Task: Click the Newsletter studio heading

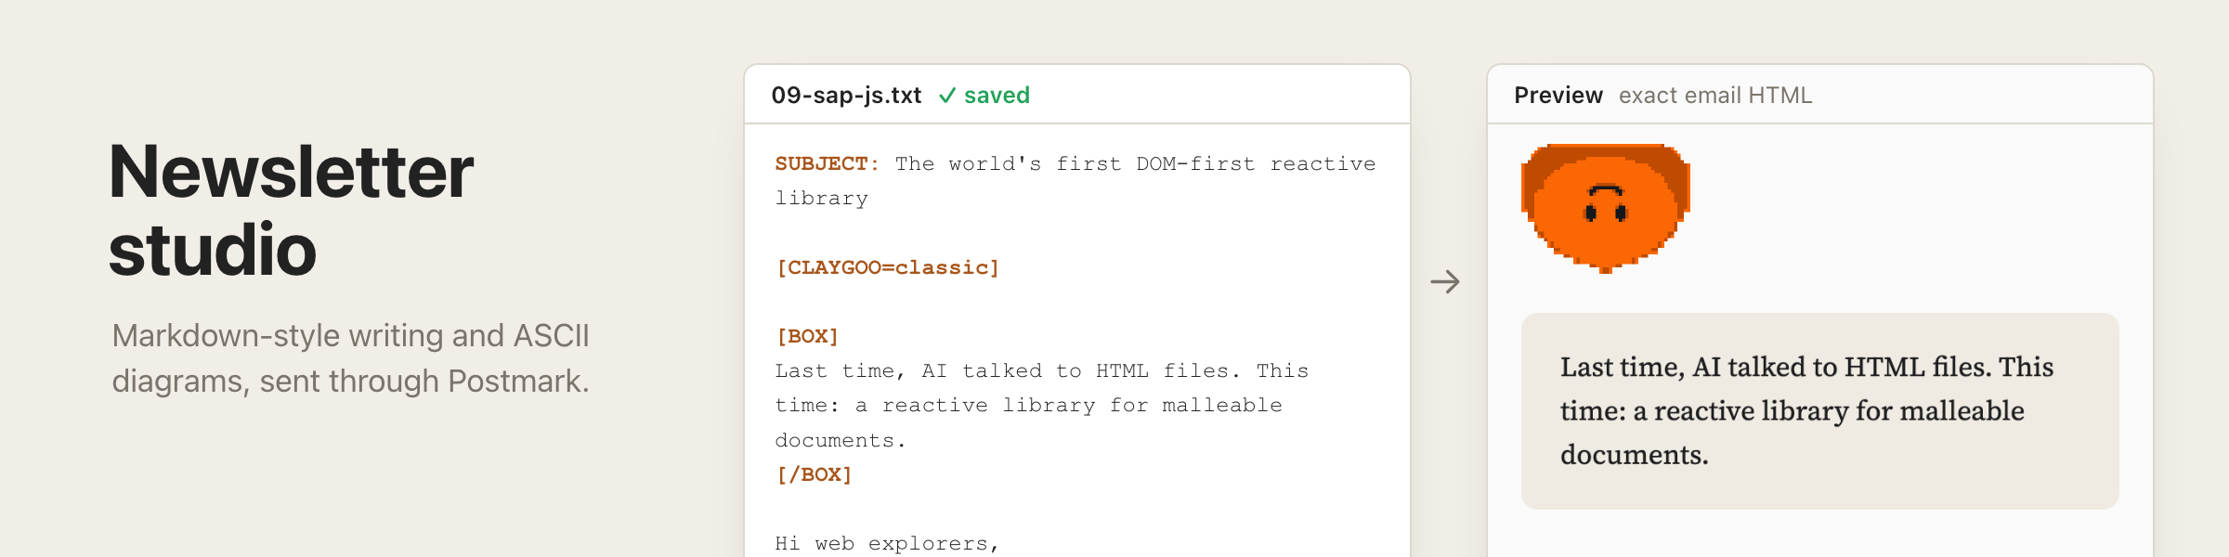Action: tap(292, 211)
